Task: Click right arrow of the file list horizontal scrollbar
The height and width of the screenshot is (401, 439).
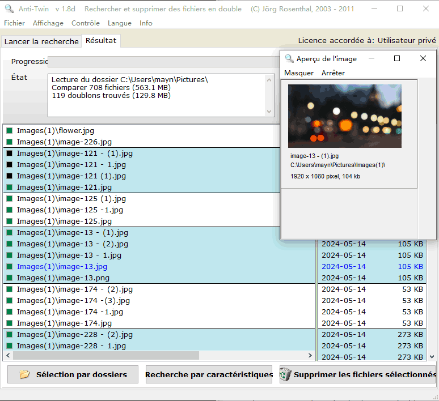Action: click(310, 356)
